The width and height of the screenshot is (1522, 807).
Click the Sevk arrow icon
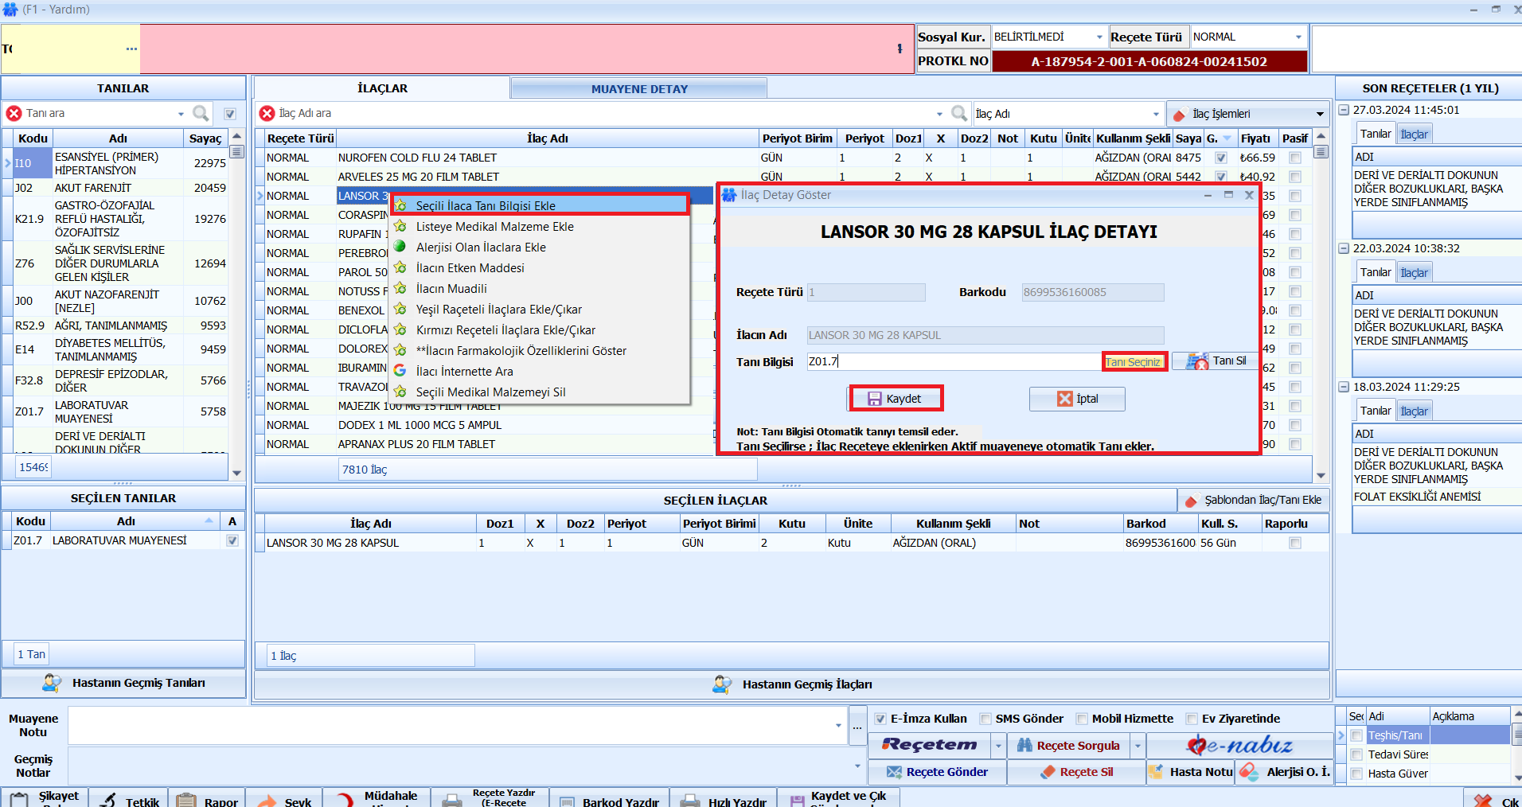(267, 801)
